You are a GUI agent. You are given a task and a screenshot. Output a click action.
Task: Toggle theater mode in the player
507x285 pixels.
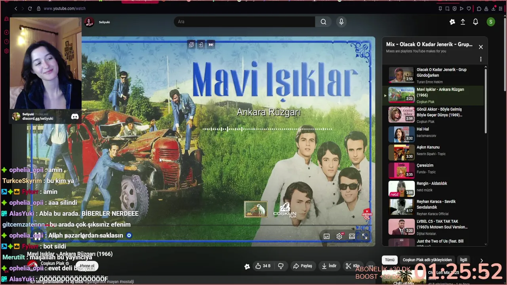[352, 236]
